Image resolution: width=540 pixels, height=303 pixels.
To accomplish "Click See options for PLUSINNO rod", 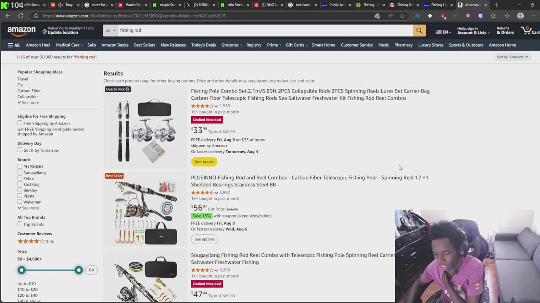I will [205, 239].
